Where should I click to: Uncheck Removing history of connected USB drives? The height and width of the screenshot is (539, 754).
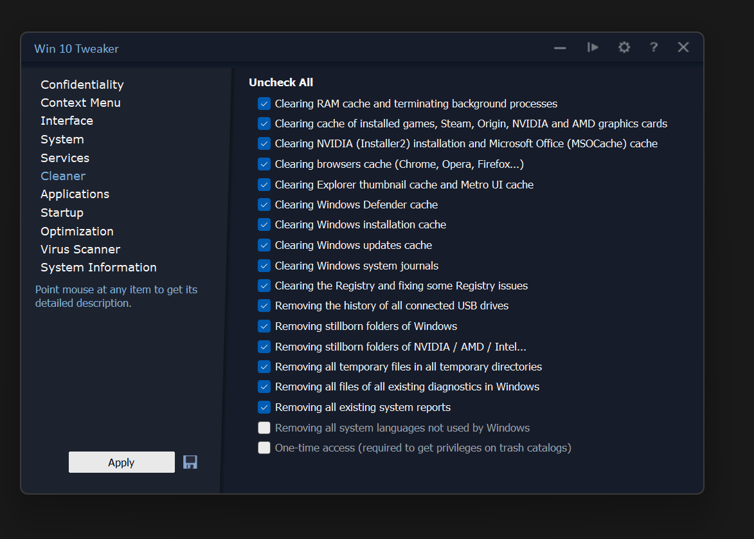pyautogui.click(x=264, y=306)
